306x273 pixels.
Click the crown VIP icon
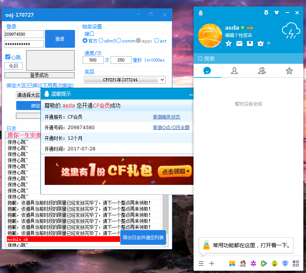(x=260, y=43)
